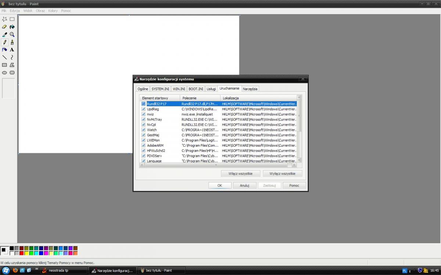Select the Pencil tool in Paint

(4, 42)
